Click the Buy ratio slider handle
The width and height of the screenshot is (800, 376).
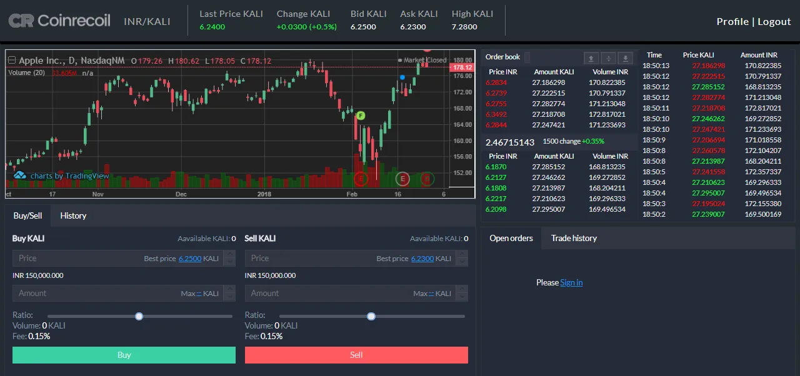coord(139,317)
